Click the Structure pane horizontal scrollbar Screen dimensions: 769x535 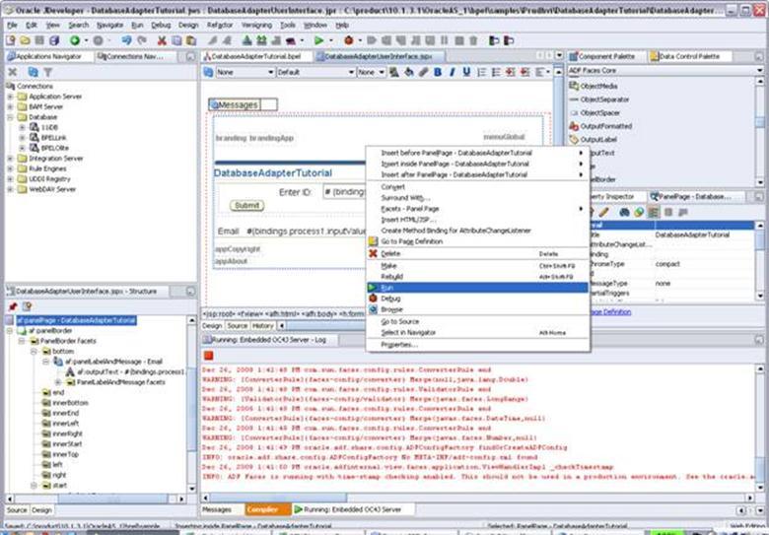click(97, 499)
